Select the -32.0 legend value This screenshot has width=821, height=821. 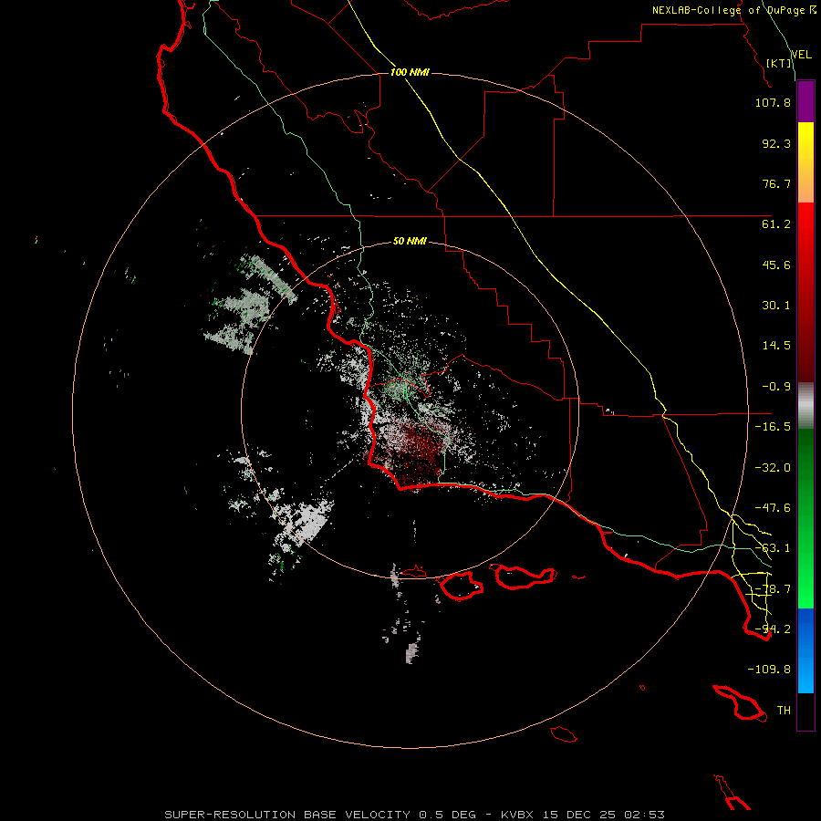(x=773, y=468)
